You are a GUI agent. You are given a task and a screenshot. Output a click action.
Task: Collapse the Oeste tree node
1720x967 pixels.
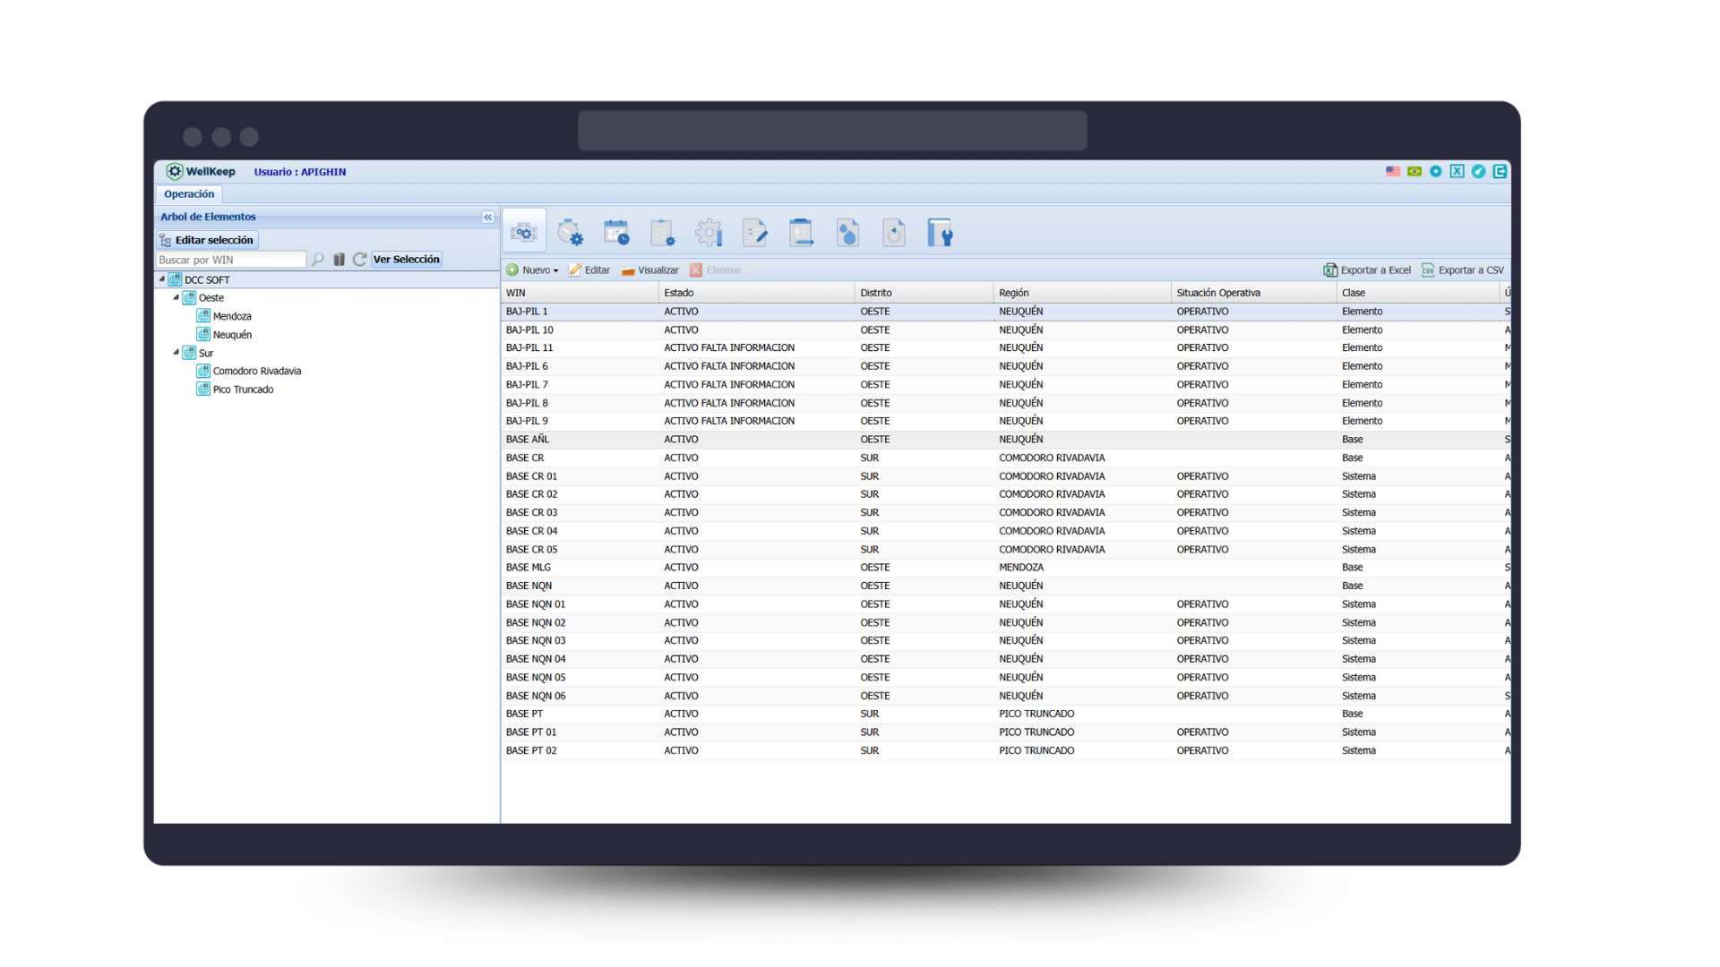click(x=176, y=297)
